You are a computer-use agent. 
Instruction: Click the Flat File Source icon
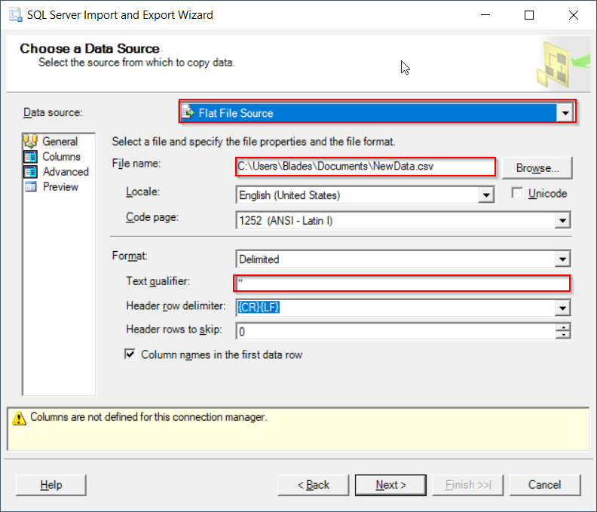pos(188,112)
